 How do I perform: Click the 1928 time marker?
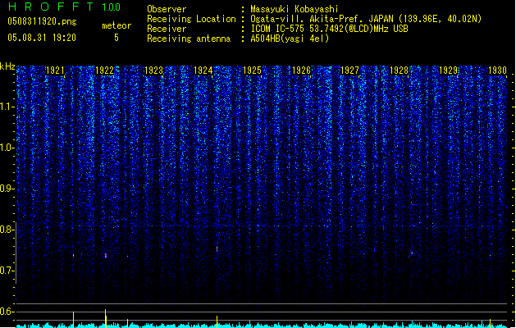coord(400,71)
